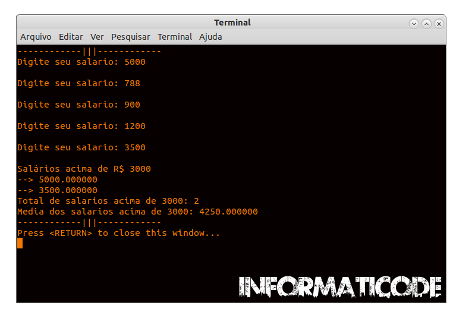The height and width of the screenshot is (312, 453).
Task: Click the 'Salários acima de R$ 3000' line
Action: tap(84, 169)
